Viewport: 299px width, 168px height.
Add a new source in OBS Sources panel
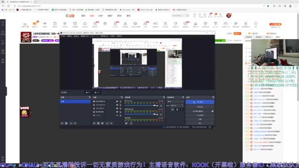93,123
